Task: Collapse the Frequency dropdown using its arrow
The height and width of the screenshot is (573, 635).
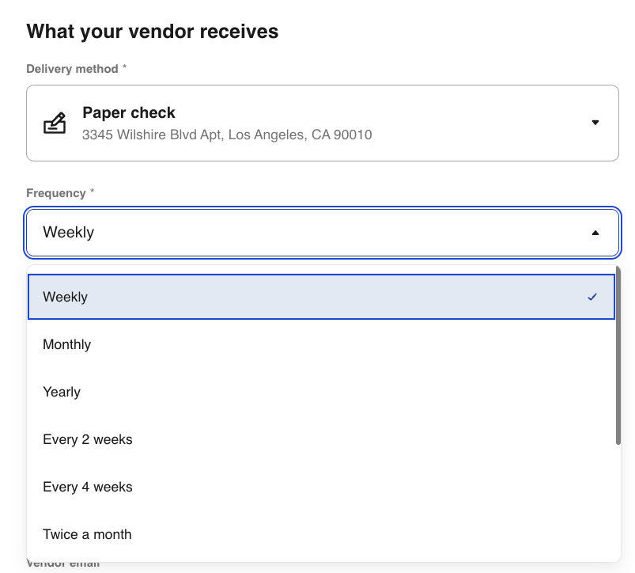Action: (x=595, y=233)
